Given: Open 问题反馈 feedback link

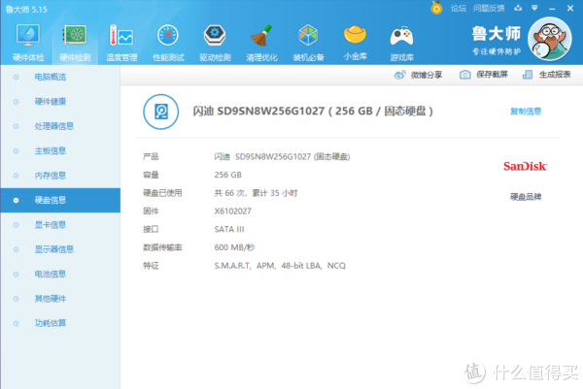Looking at the screenshot, I should (489, 8).
